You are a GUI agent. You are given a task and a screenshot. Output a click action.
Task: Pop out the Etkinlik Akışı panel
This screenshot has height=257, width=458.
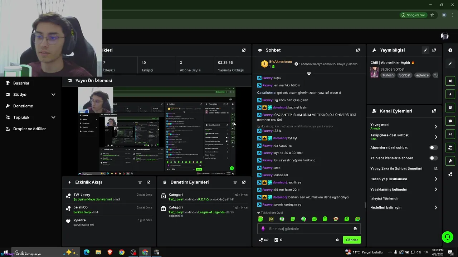(x=148, y=182)
